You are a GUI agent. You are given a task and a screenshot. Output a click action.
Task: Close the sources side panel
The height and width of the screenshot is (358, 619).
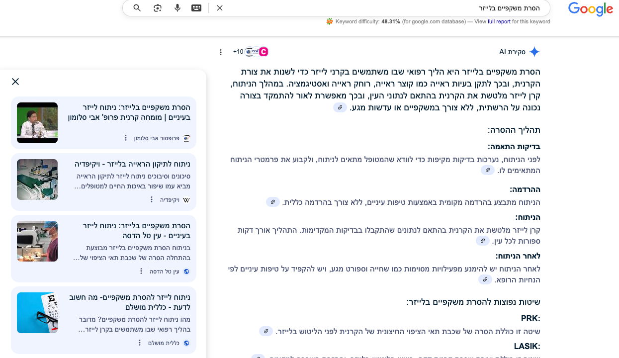(x=15, y=82)
